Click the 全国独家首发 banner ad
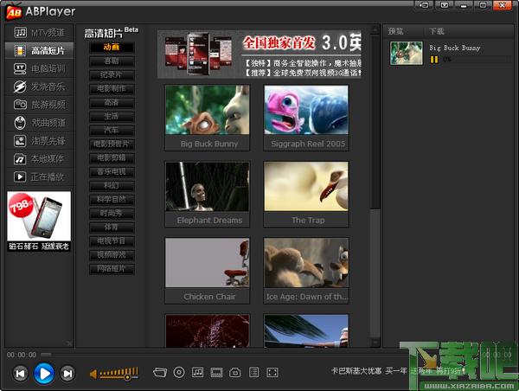 [x=259, y=54]
